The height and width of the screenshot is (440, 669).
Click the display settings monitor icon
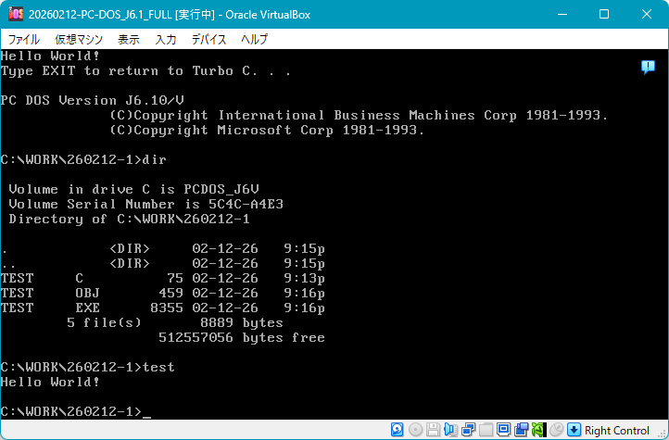point(503,430)
